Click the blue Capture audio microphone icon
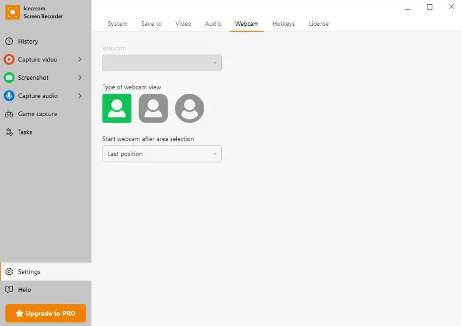 9,96
